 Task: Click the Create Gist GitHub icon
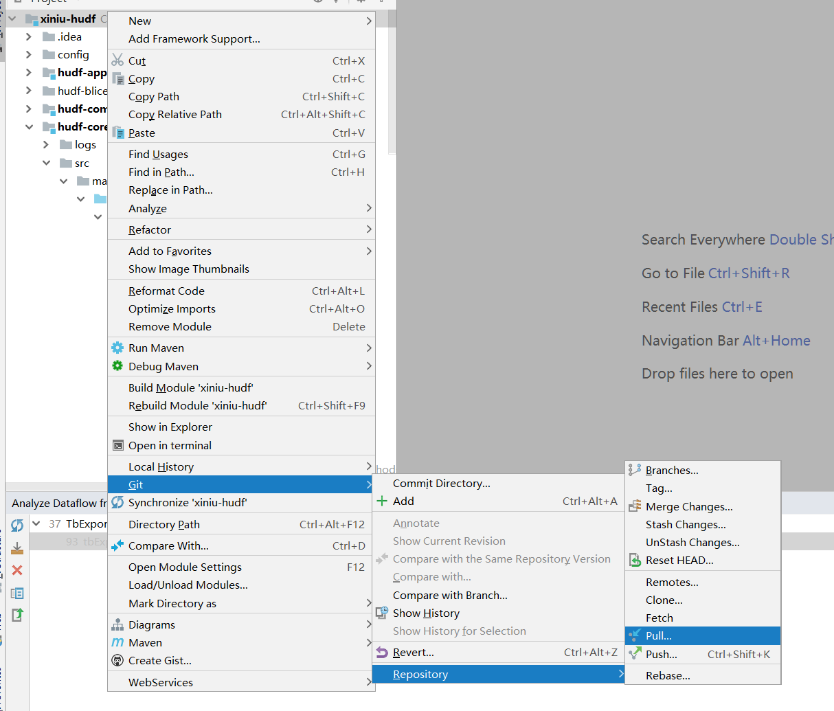117,660
